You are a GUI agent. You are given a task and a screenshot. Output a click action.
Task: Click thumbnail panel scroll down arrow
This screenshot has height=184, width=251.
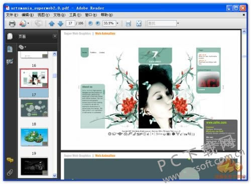55,175
